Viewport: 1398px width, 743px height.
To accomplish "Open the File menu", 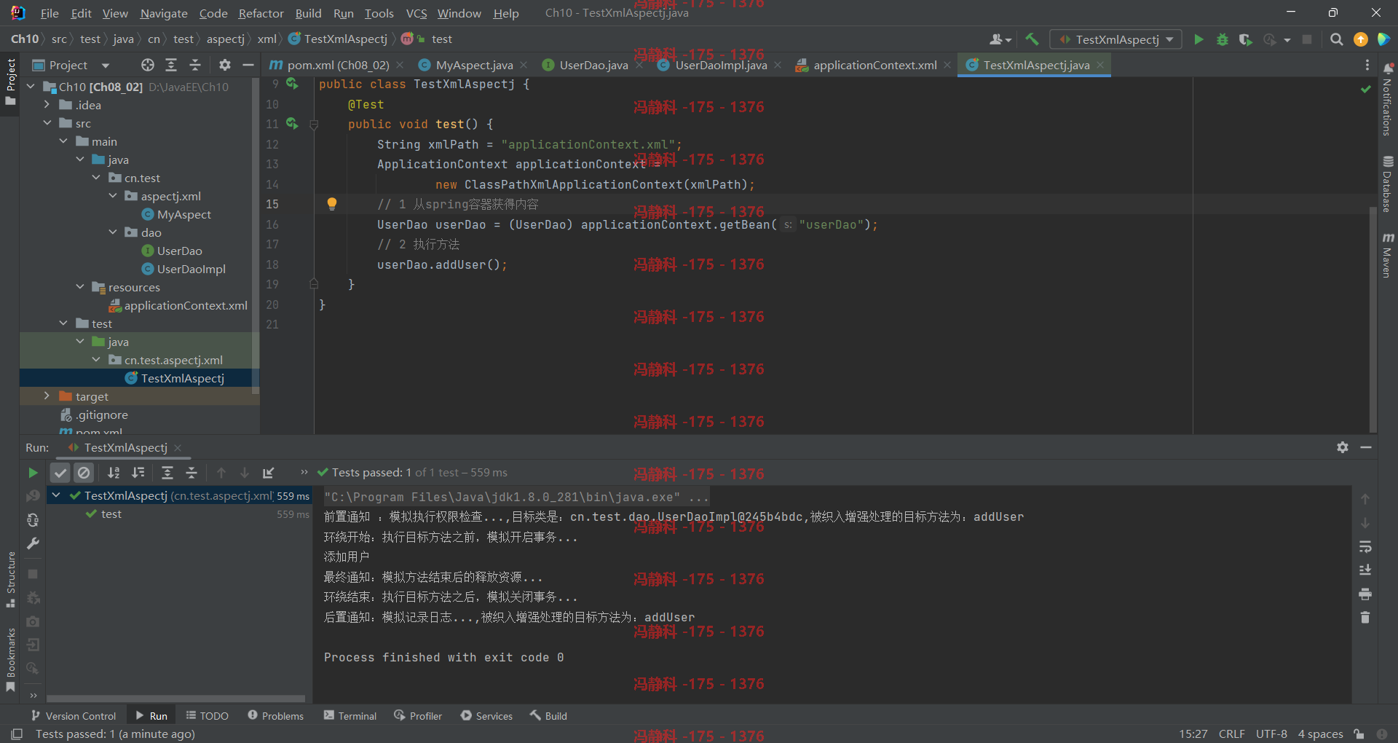I will (50, 13).
